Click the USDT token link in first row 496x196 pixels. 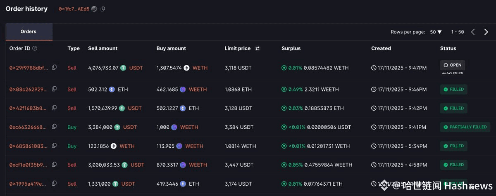tap(136, 68)
